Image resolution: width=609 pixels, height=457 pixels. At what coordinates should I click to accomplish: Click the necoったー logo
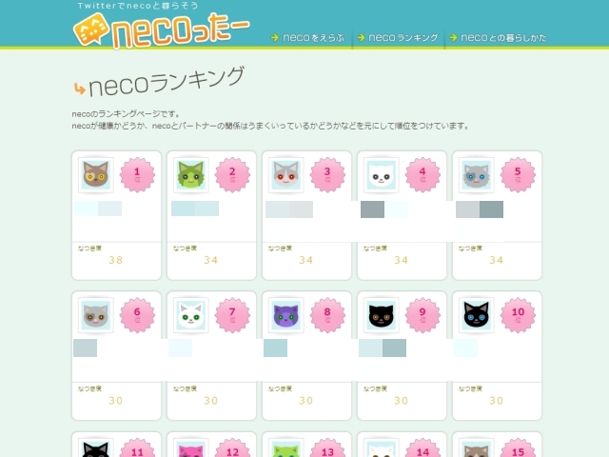(161, 30)
